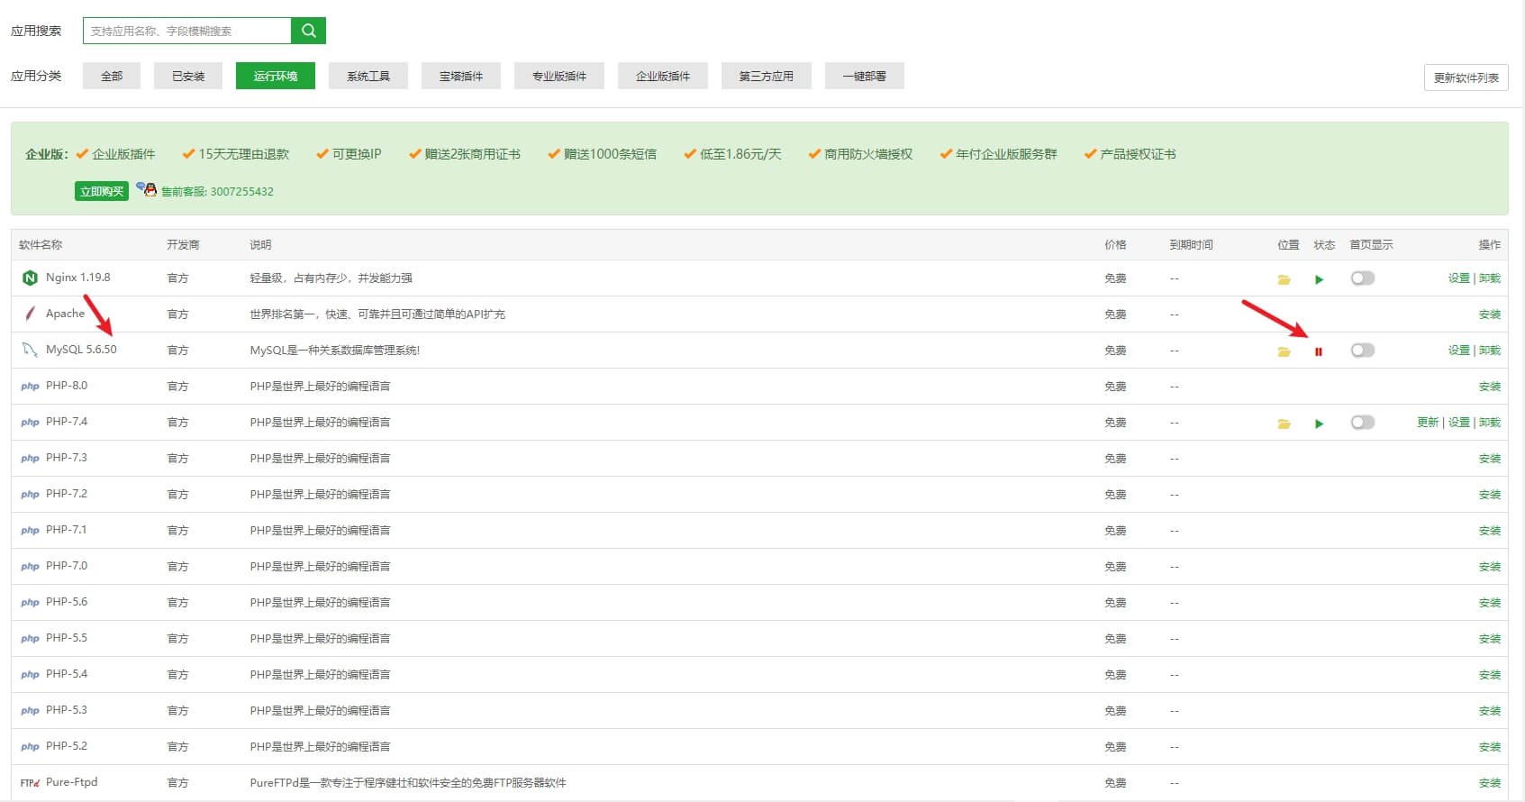This screenshot has width=1525, height=802.
Task: Click 安装 link for PHP-8.0
Action: point(1490,387)
